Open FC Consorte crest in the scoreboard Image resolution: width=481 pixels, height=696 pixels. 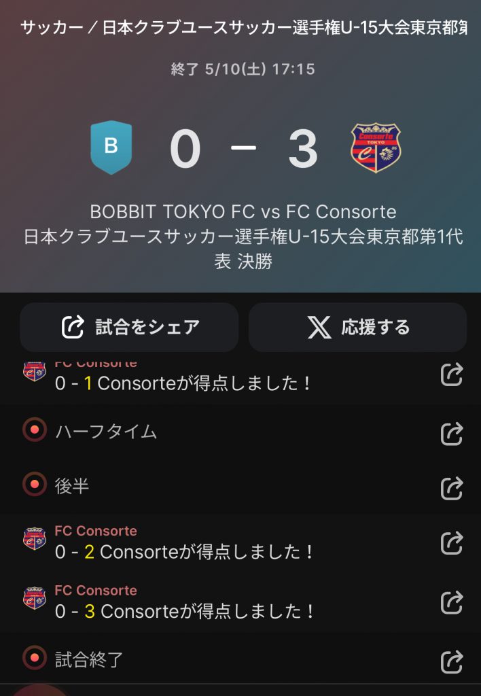376,147
